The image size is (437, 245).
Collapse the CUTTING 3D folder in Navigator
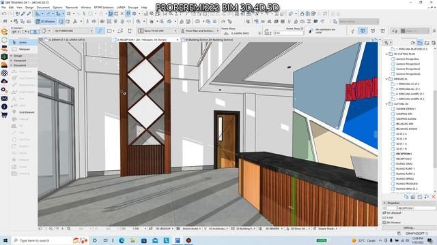point(387,104)
